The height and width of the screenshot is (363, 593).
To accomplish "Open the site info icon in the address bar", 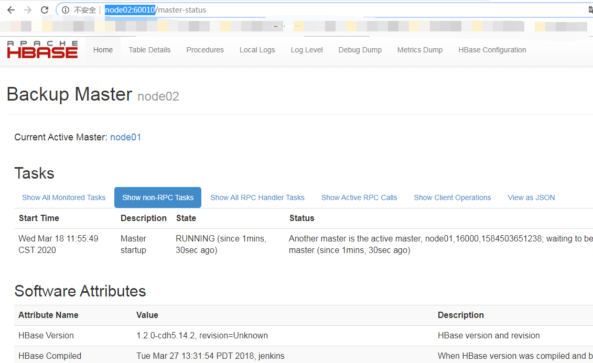I will pyautogui.click(x=66, y=10).
